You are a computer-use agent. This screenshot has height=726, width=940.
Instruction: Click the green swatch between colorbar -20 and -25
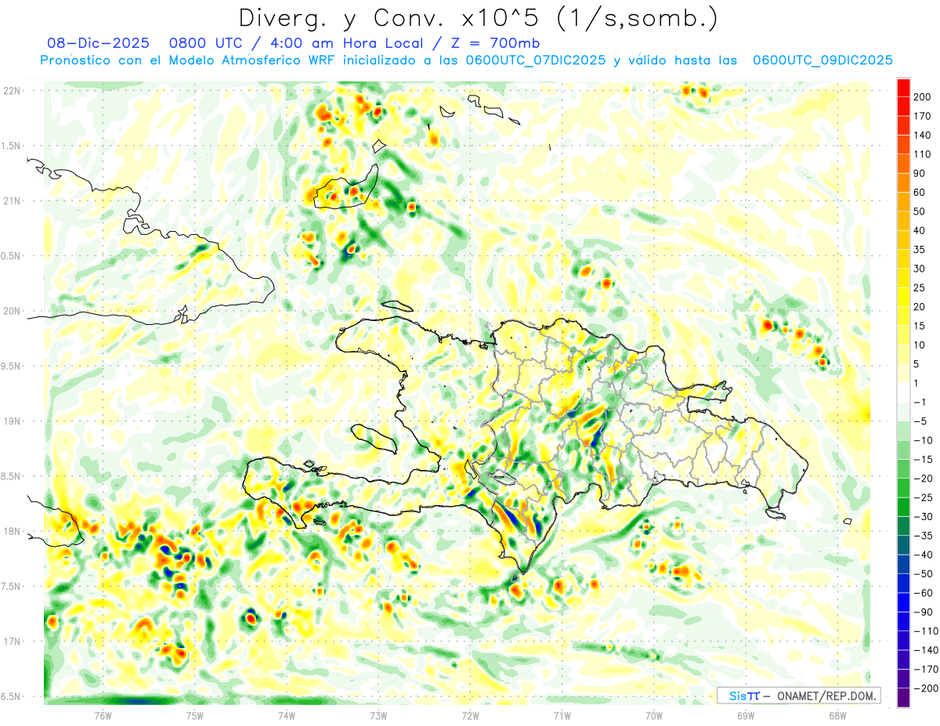click(x=903, y=487)
